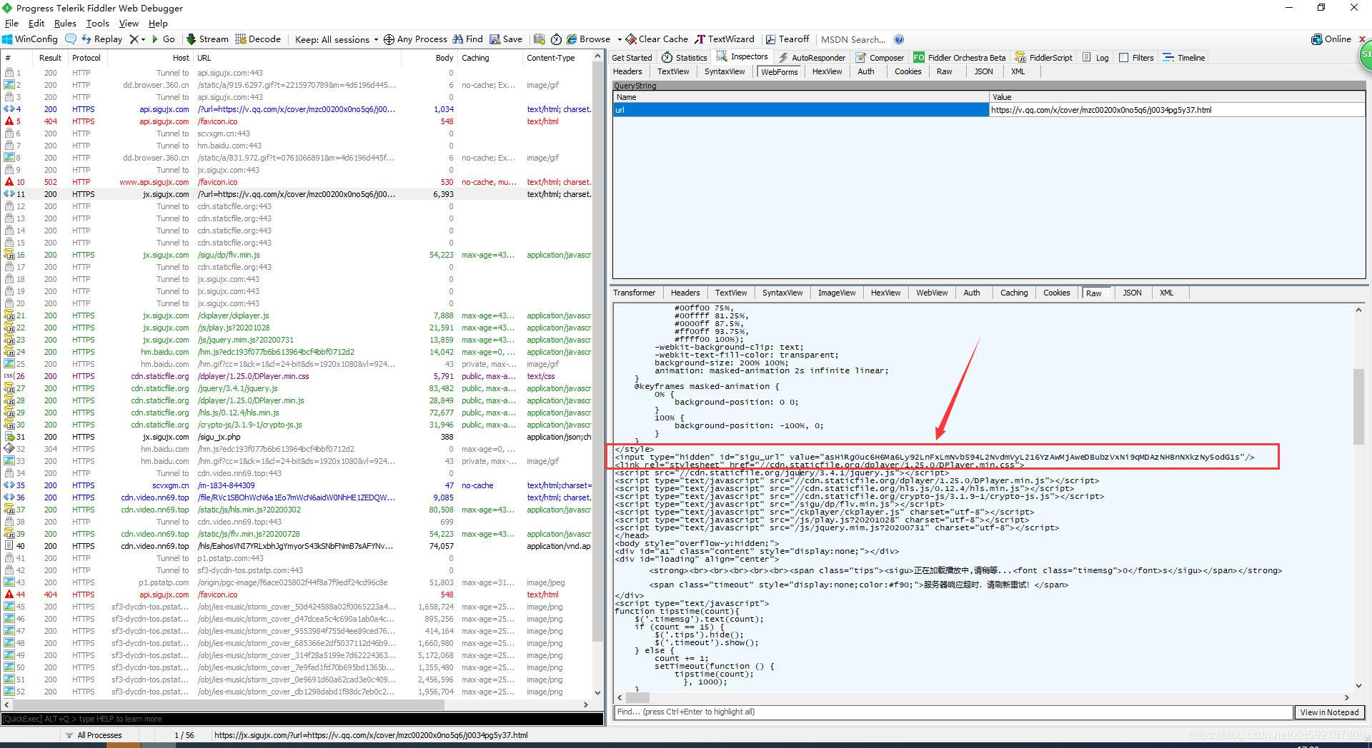Toggle Stream mode in the toolbar
The height and width of the screenshot is (748, 1372).
(x=207, y=39)
